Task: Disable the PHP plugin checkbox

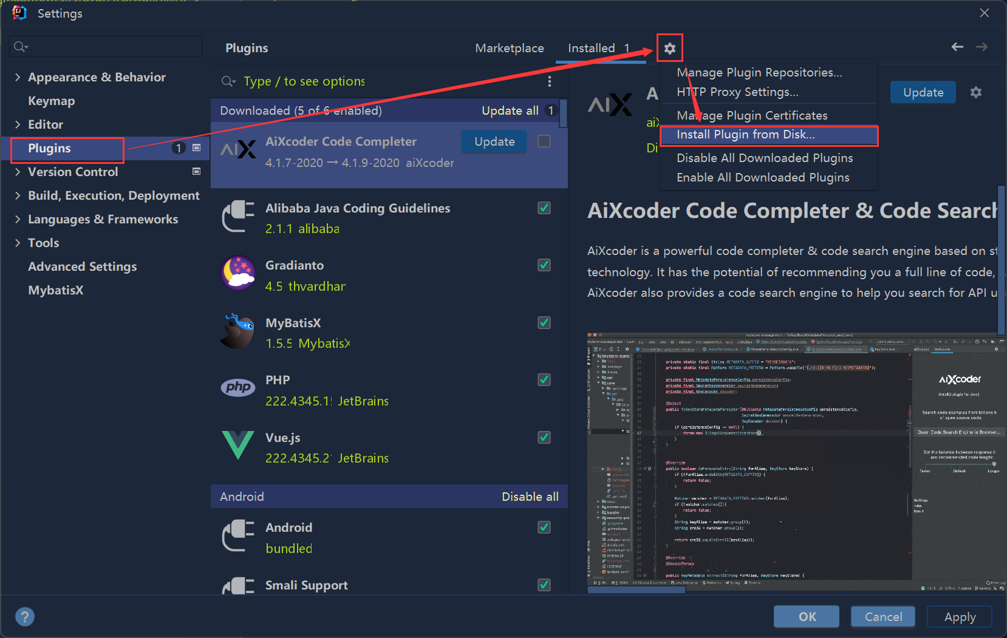Action: pos(544,379)
